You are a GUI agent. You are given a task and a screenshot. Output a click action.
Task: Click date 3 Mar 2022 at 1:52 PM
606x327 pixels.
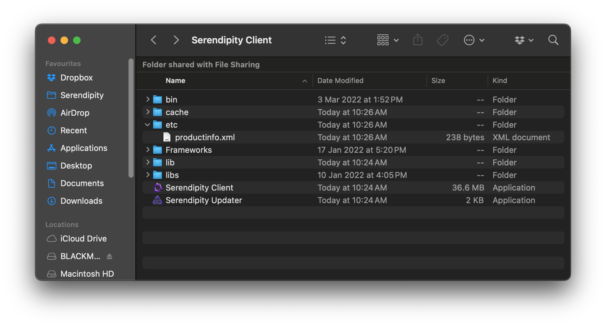[360, 100]
